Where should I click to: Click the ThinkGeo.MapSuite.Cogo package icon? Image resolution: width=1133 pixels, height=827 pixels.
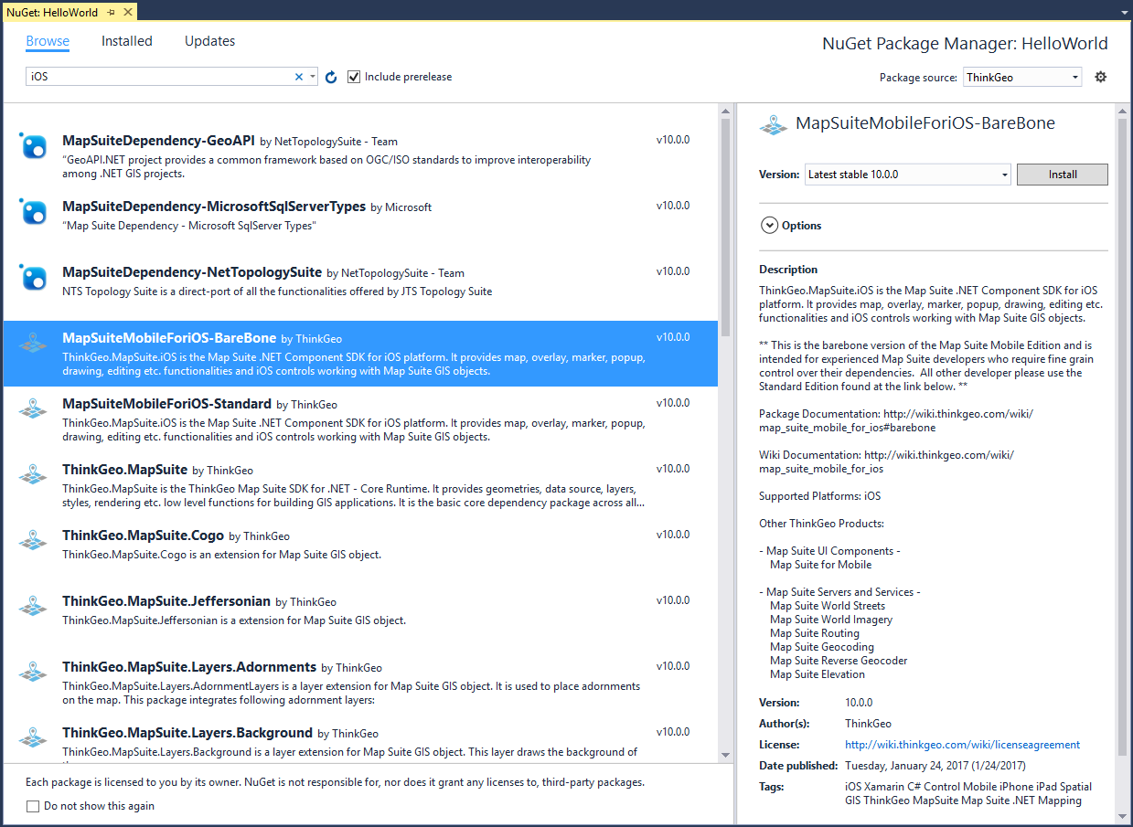pyautogui.click(x=34, y=541)
